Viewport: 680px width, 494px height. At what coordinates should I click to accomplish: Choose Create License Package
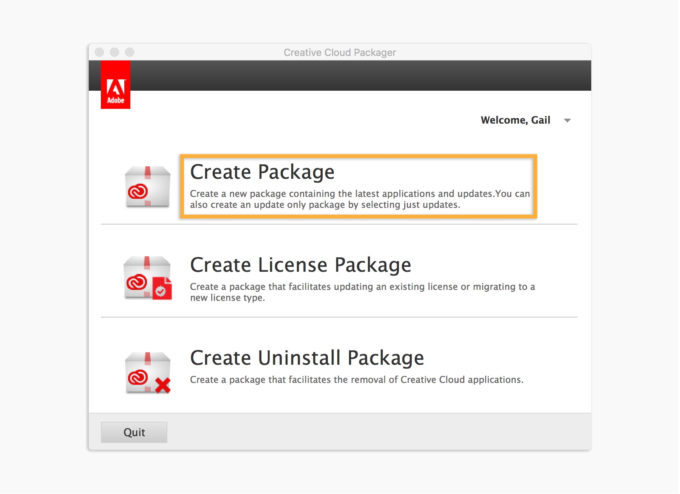(301, 265)
